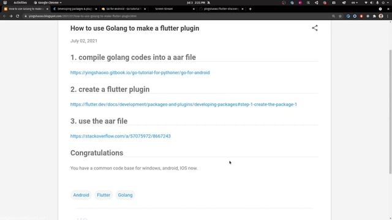The height and width of the screenshot is (220, 392).
Task: Close the 'Go for android' tab
Action: click(145, 9)
